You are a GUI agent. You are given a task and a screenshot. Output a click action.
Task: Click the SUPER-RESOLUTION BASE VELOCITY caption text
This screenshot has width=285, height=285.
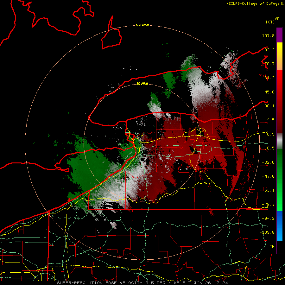point(100,283)
